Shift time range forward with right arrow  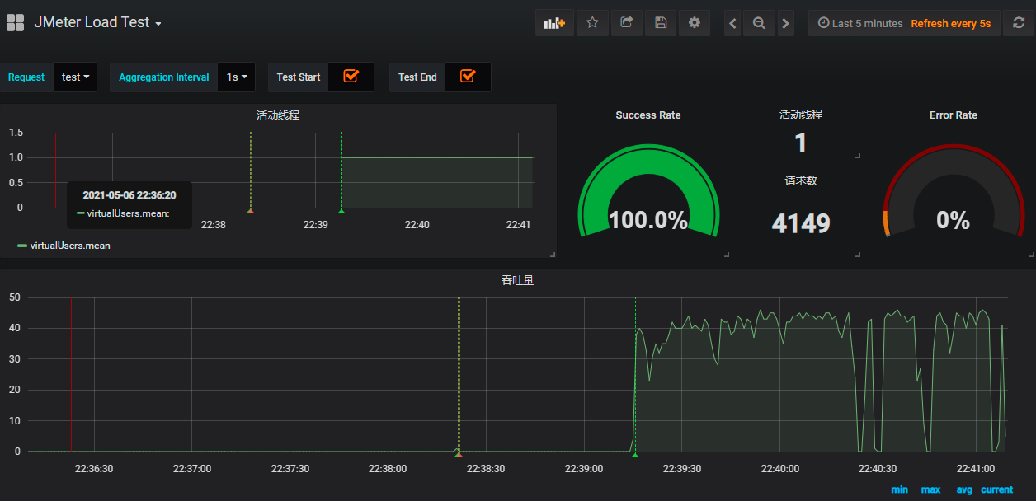click(785, 24)
